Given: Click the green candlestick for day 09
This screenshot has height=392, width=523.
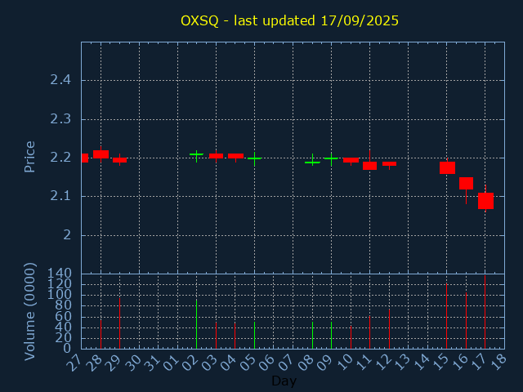Looking at the screenshot, I should 331,159.
